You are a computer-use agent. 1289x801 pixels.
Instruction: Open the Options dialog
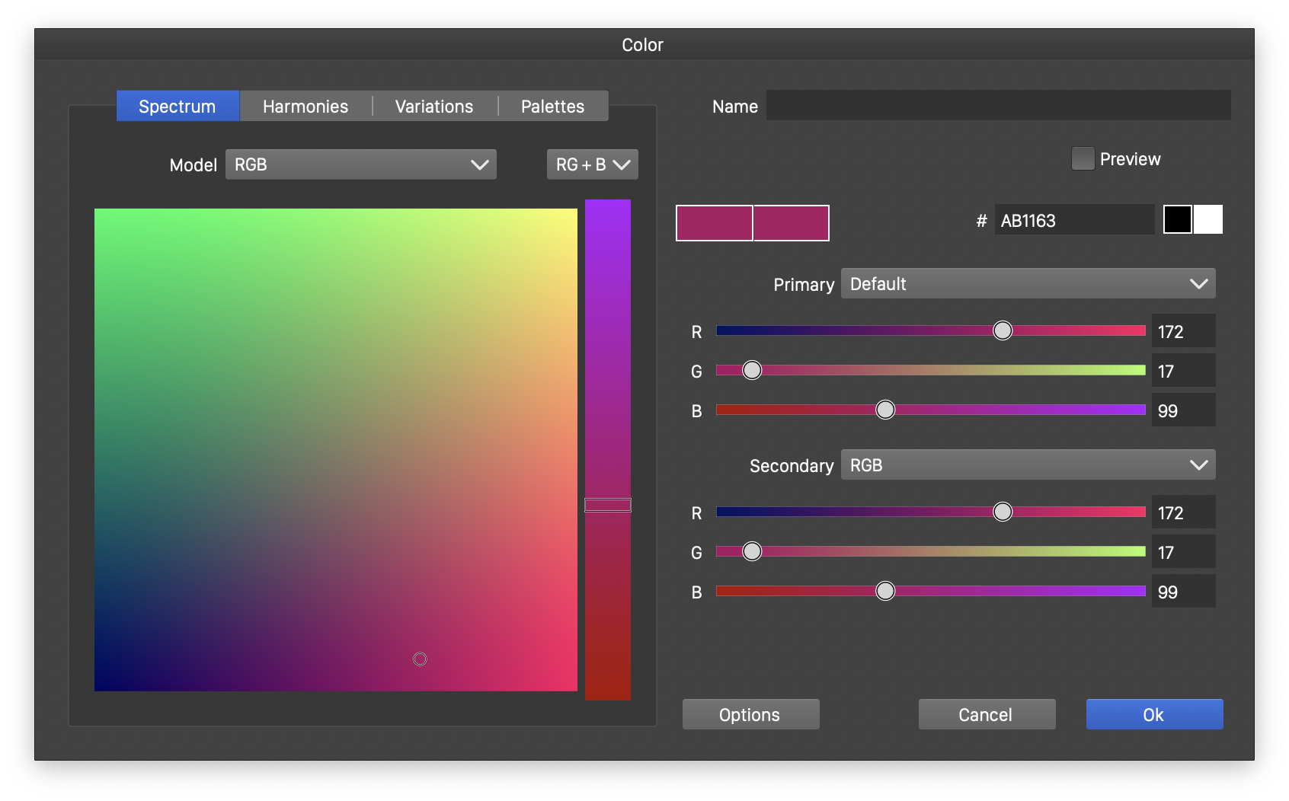(x=750, y=714)
